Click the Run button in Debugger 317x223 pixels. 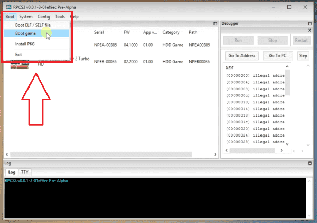pos(238,40)
